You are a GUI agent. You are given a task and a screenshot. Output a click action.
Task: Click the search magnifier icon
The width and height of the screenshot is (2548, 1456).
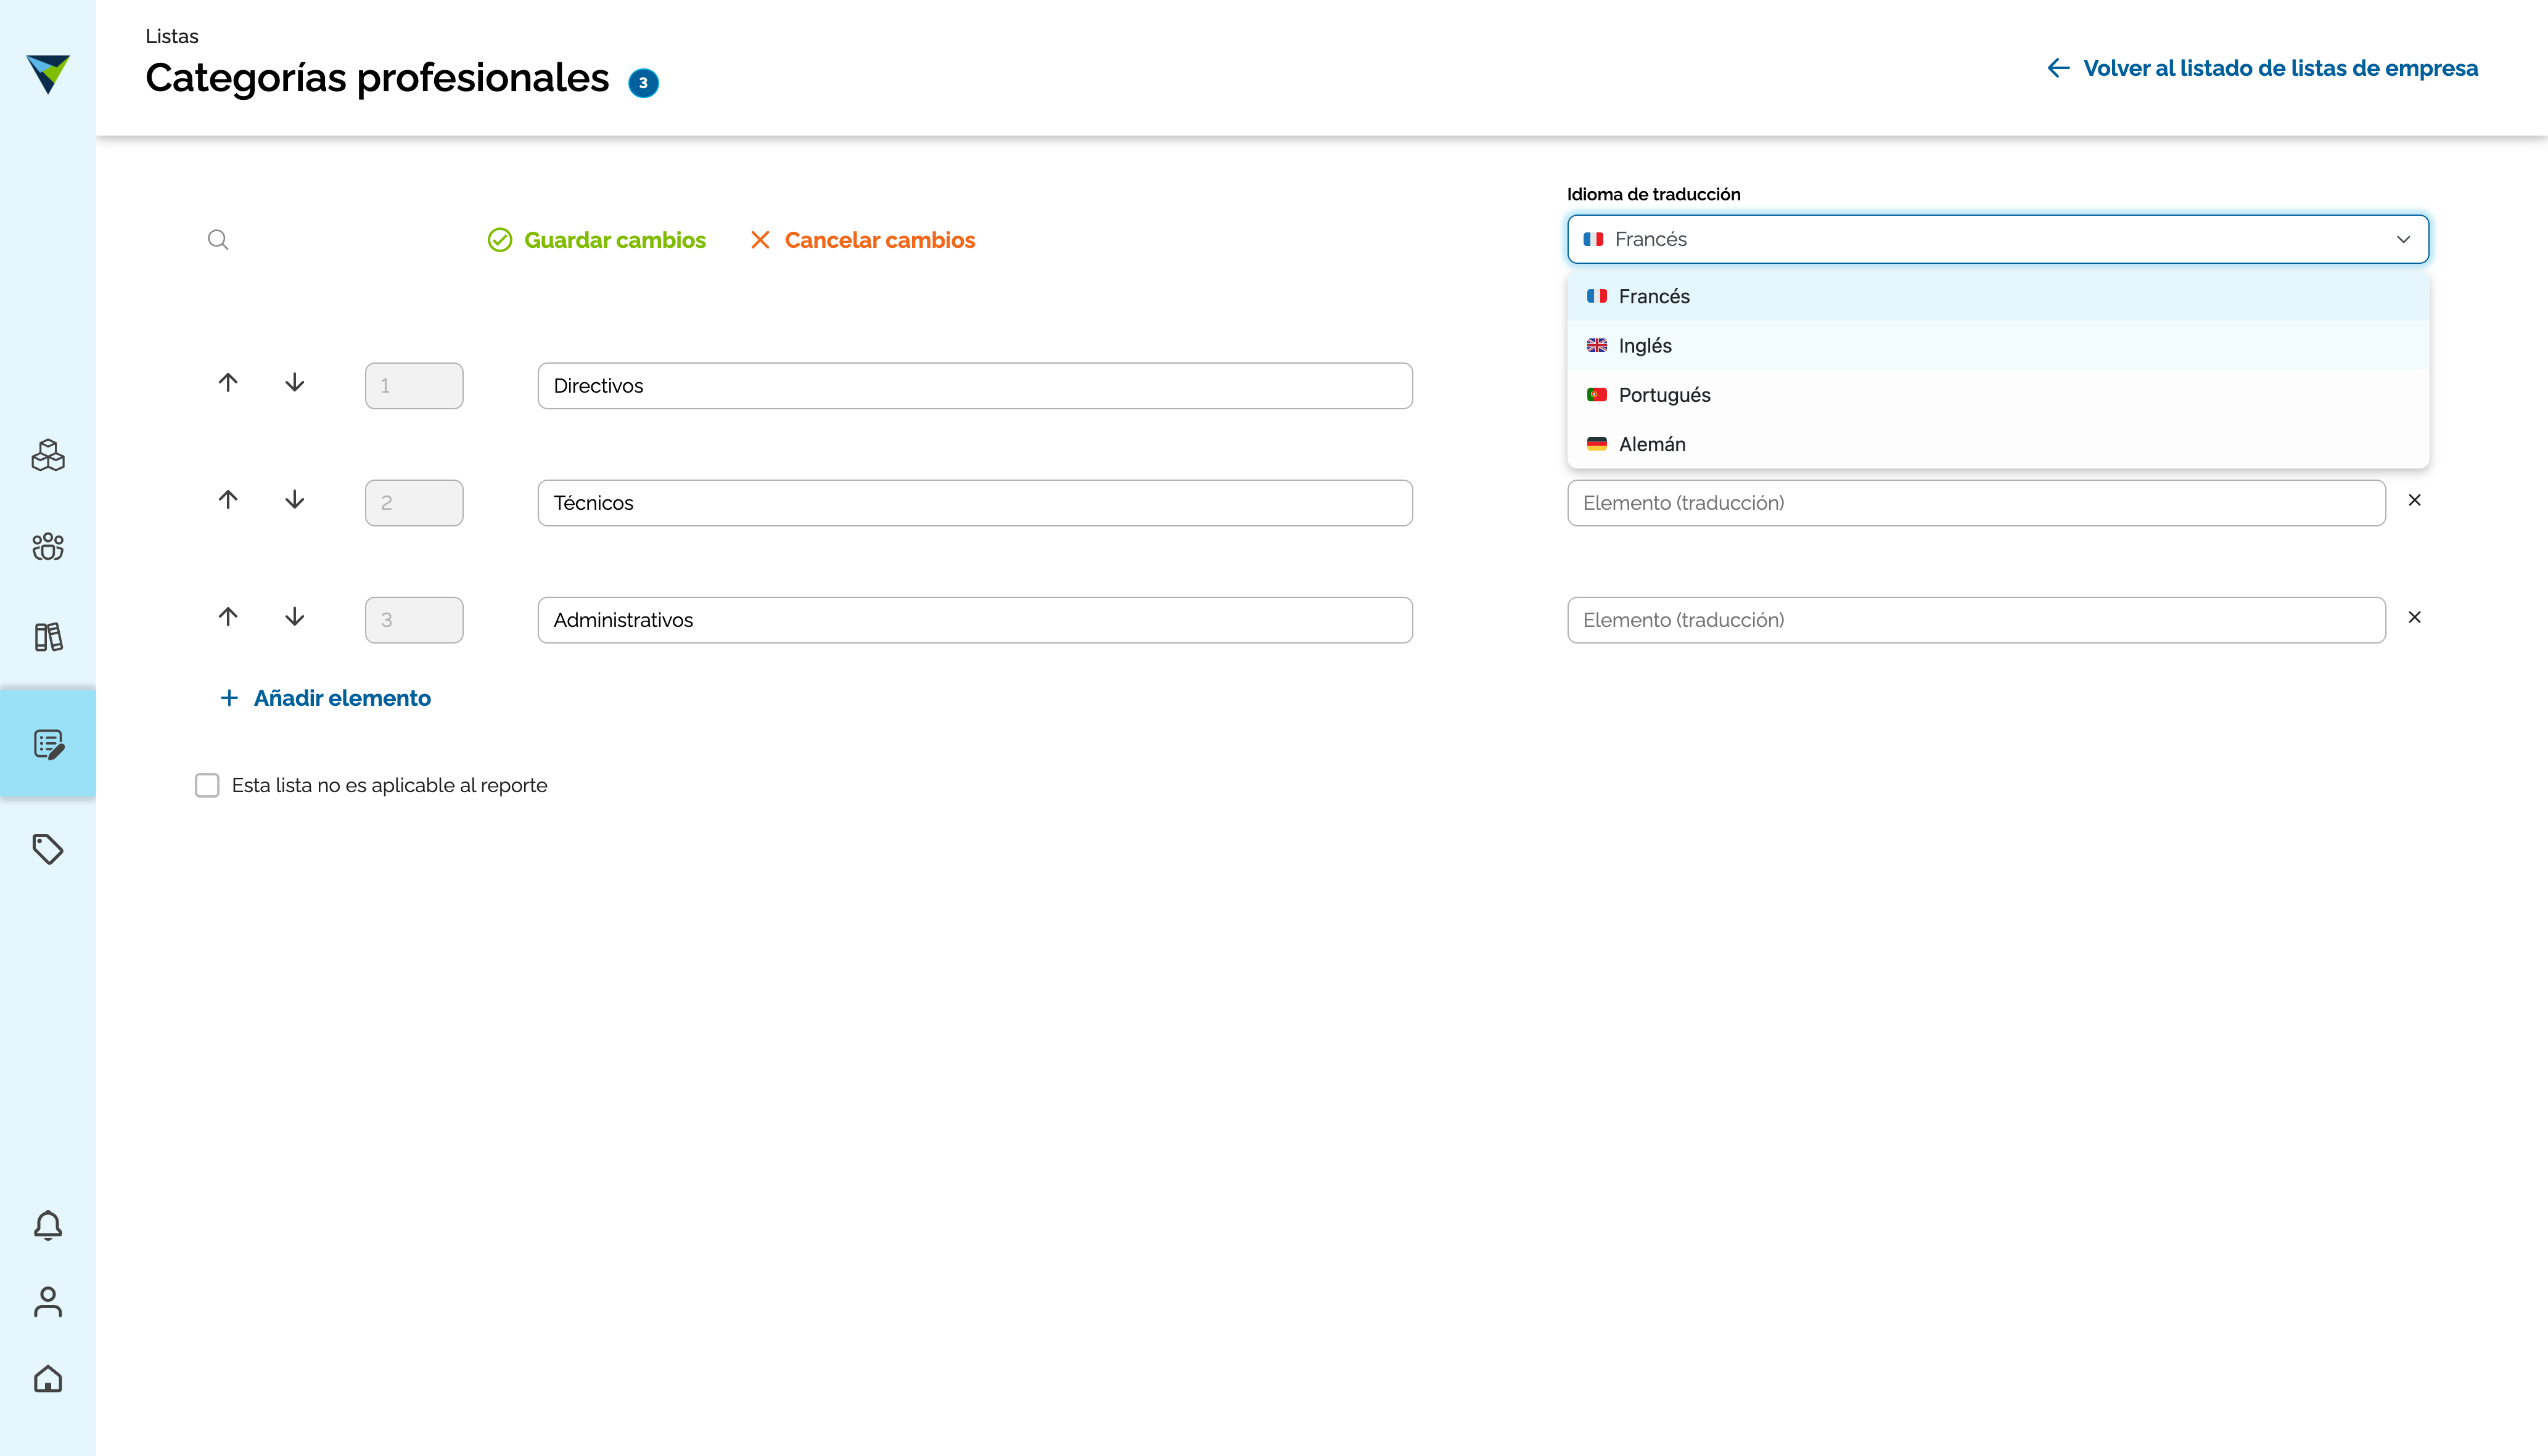coord(218,240)
